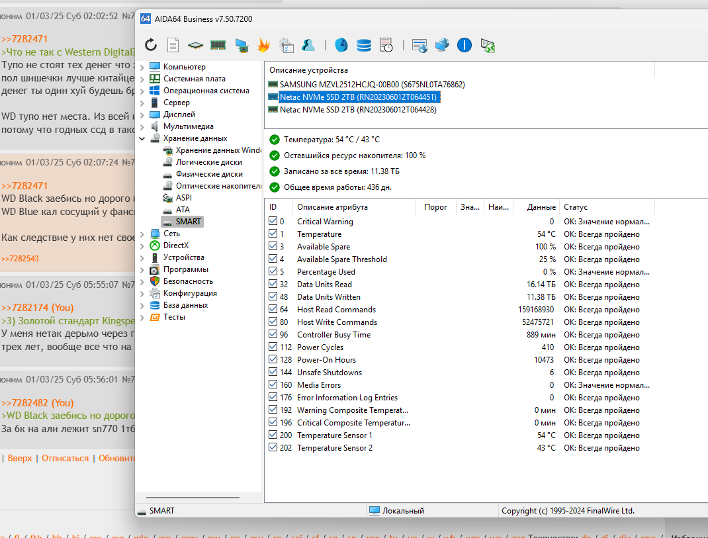Expand the Дисплей tree chevron
Viewport: 708px width, 538px height.
coord(142,114)
